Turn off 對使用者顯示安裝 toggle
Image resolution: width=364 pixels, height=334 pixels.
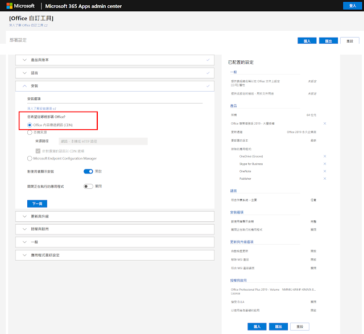tap(88, 171)
